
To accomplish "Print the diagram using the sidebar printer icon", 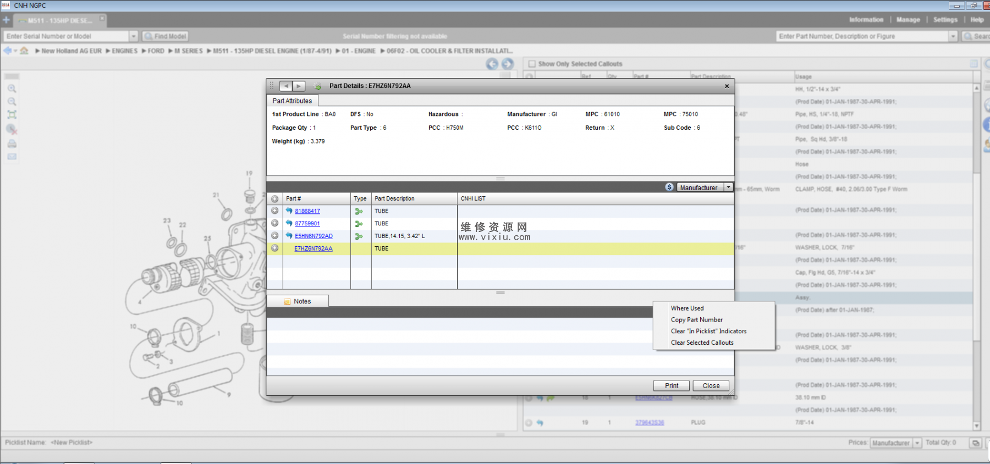I will (x=12, y=143).
